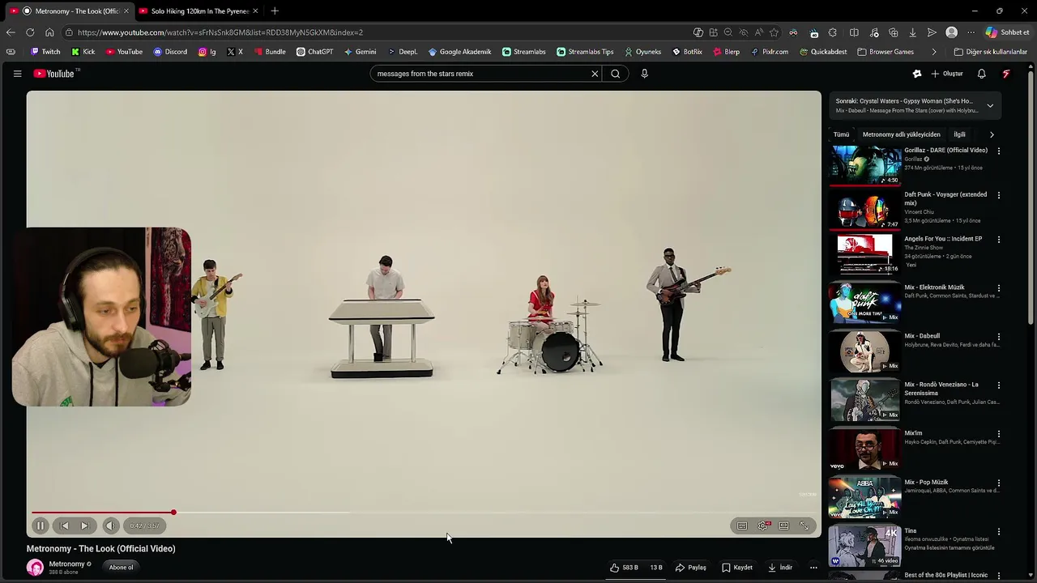Show more filter chips with the arrow

[x=992, y=134]
